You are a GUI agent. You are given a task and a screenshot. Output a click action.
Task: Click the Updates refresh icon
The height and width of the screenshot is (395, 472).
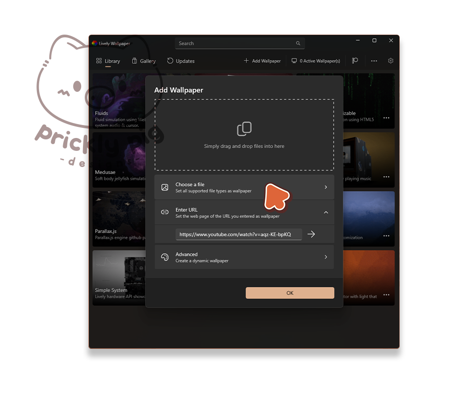[170, 60]
